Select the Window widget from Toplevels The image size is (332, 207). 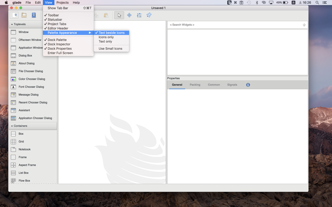coord(24,32)
